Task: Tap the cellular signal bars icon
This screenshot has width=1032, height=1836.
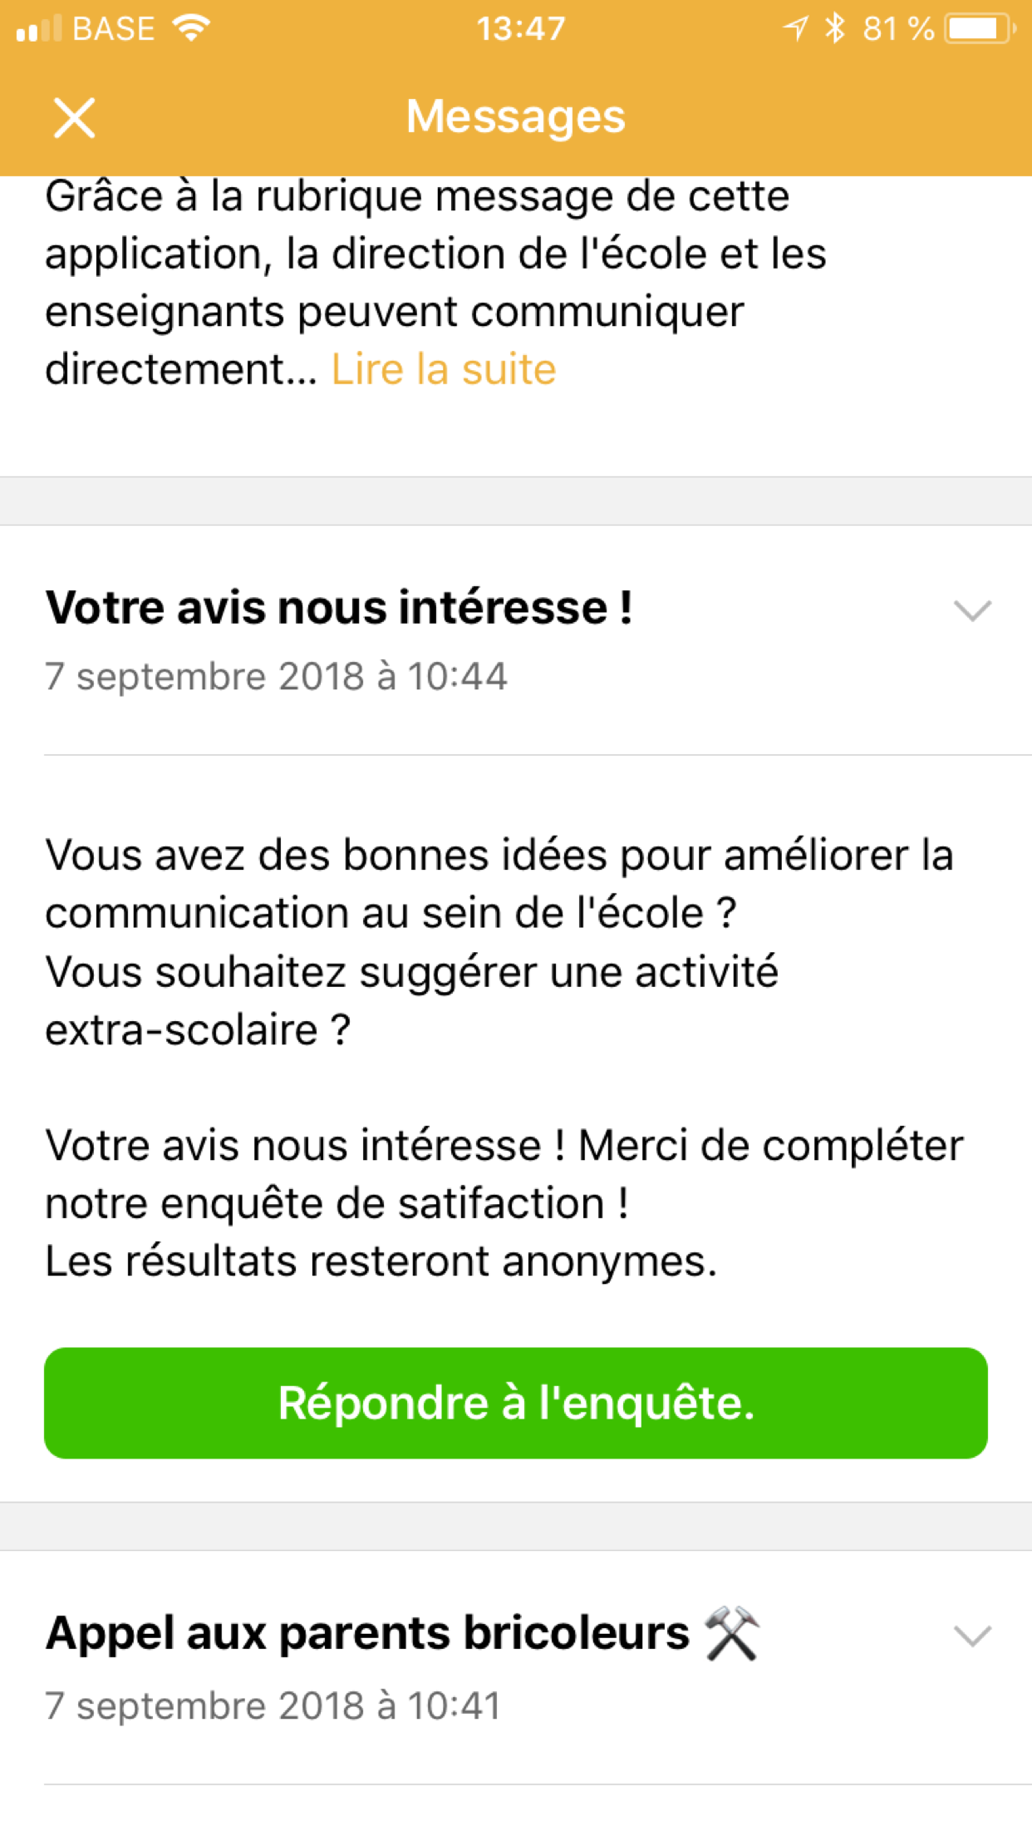Action: point(38,28)
